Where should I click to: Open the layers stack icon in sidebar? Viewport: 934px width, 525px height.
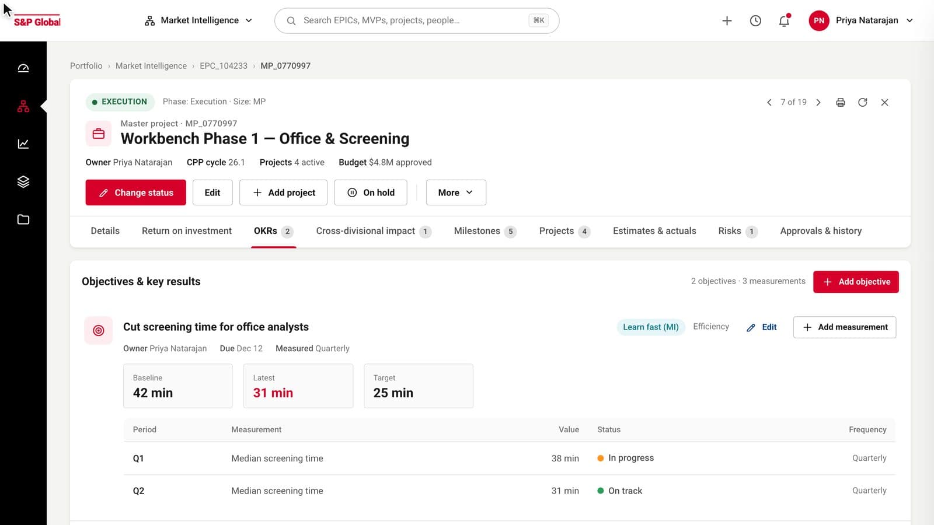[x=23, y=181]
